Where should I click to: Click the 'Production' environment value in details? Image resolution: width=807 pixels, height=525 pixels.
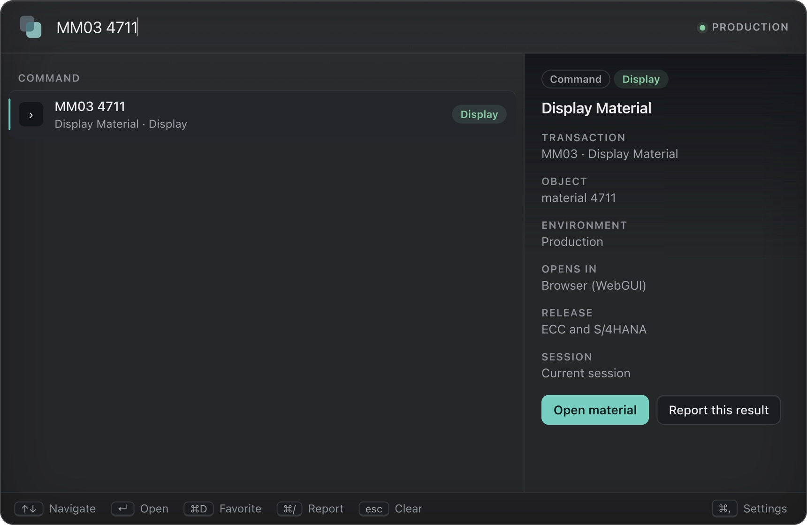pyautogui.click(x=572, y=242)
